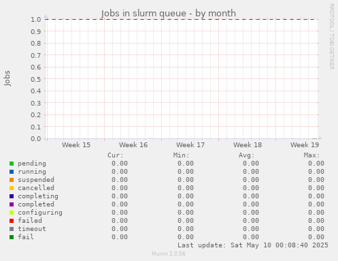Click the 'Week 16' axis label
This screenshot has width=338, height=261.
(133, 145)
